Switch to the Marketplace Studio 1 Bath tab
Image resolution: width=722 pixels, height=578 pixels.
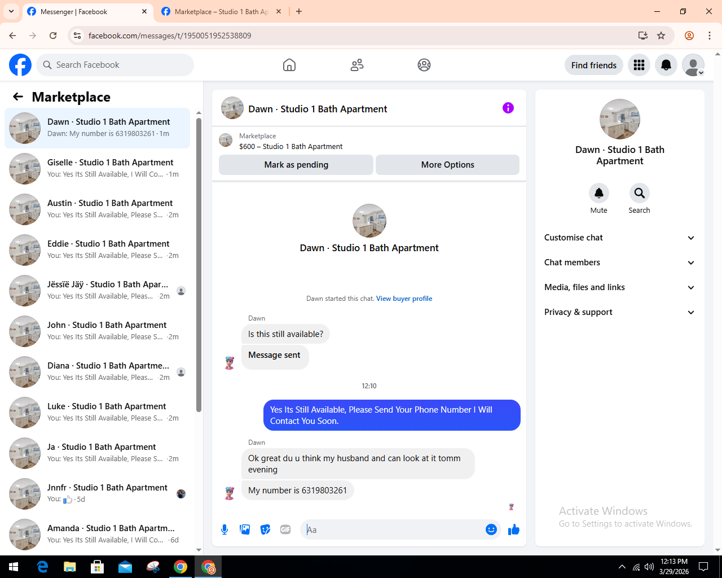222,12
